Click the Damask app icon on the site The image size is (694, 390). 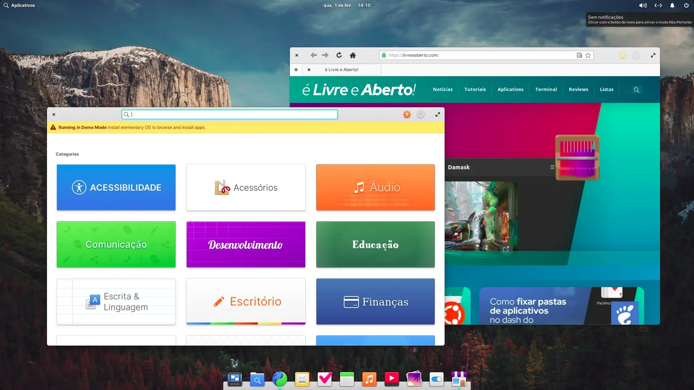pos(577,157)
